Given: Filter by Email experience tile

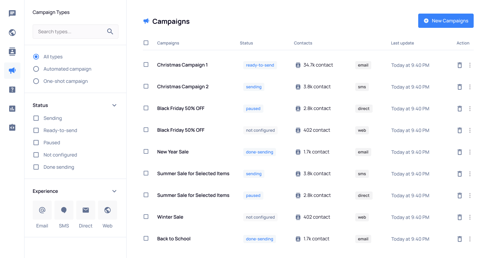Looking at the screenshot, I should coord(42,210).
